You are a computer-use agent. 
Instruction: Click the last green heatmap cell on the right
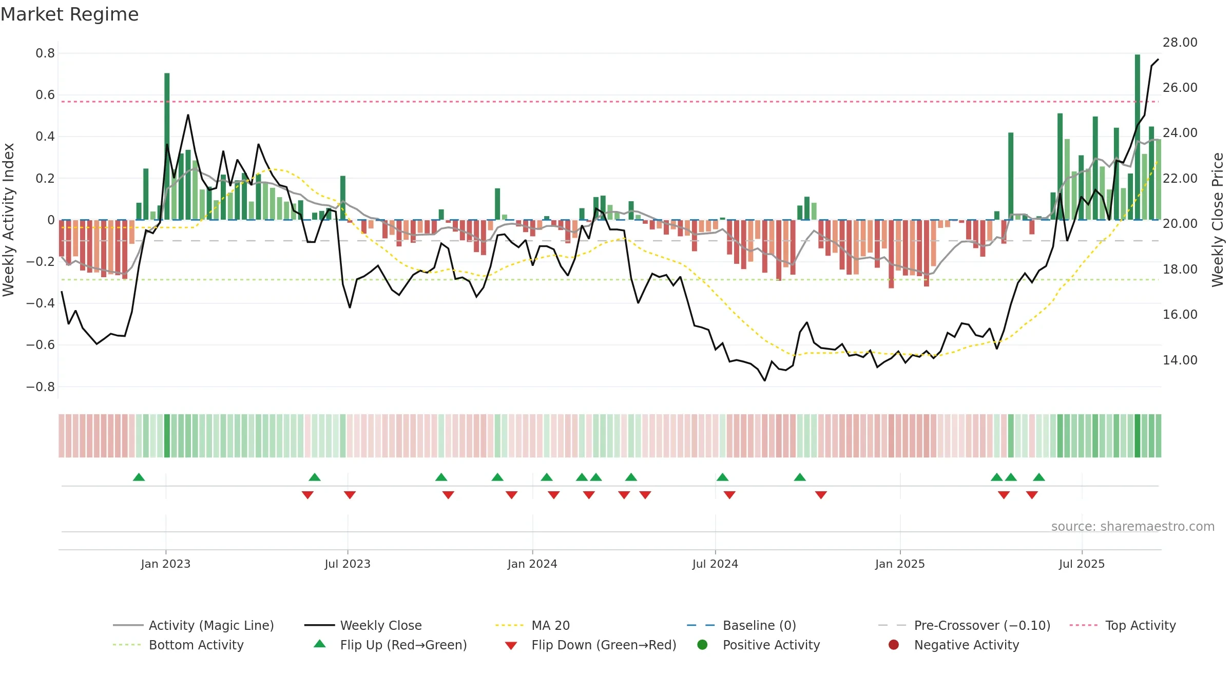click(1158, 436)
